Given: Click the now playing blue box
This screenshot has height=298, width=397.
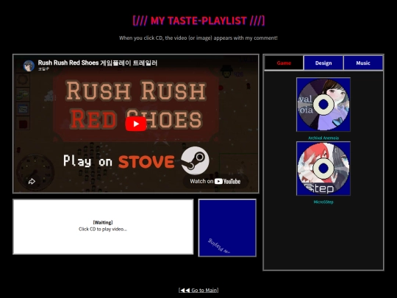Looking at the screenshot, I should point(227,228).
